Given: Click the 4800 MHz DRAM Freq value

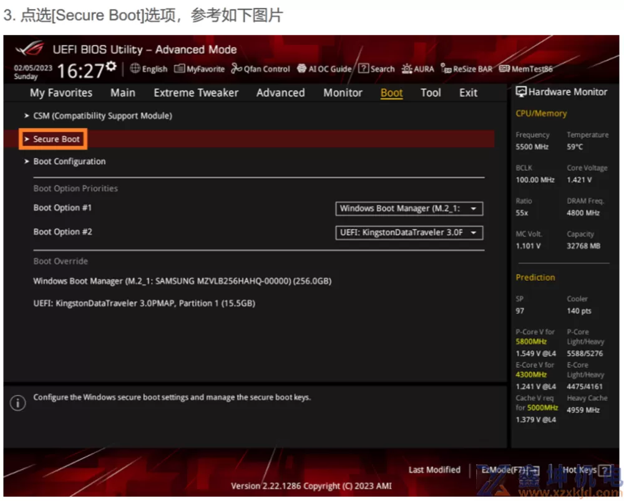Looking at the screenshot, I should coord(583,213).
